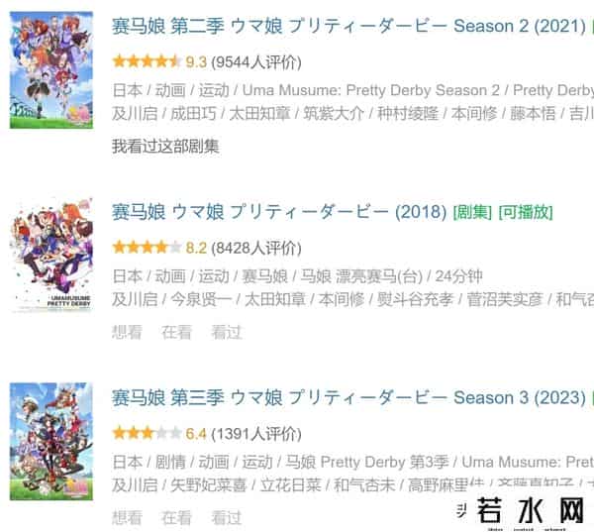This screenshot has height=532, width=594.
Task: Click the 8.2 star rating icons
Action: [x=147, y=247]
